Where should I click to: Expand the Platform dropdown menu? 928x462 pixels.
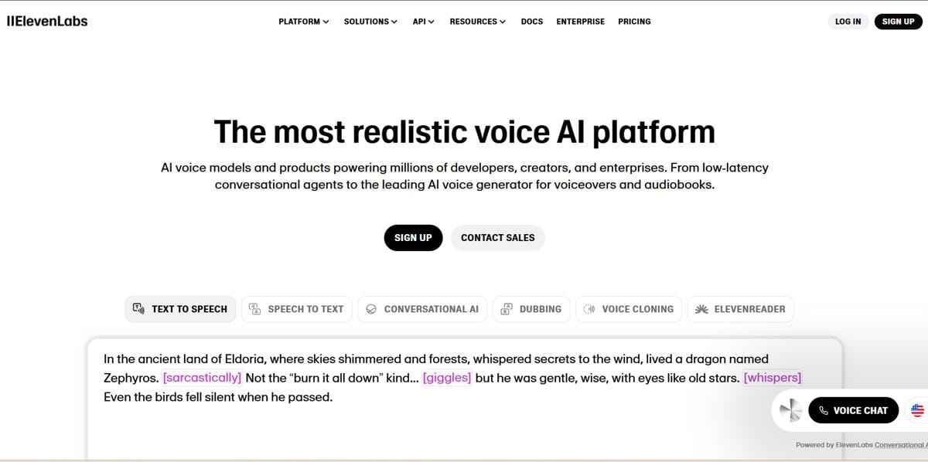(x=303, y=22)
